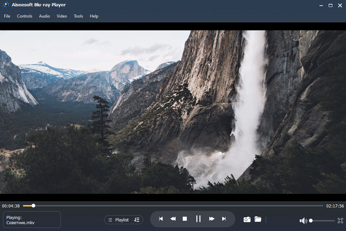Fast-forward the video playback
Screen dimensions: 346x231
(211, 219)
